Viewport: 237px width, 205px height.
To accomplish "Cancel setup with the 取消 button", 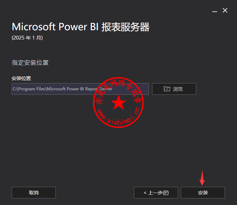I will coord(34,193).
